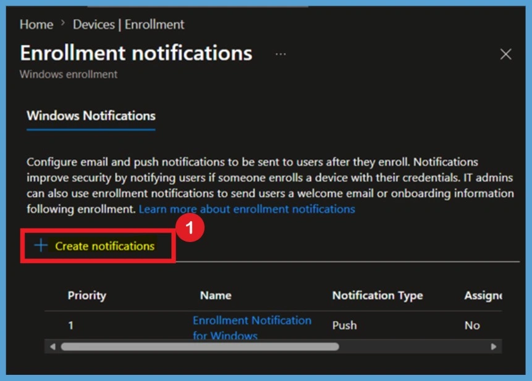This screenshot has width=532, height=381.
Task: Sort by the Name column header
Action: (x=216, y=295)
